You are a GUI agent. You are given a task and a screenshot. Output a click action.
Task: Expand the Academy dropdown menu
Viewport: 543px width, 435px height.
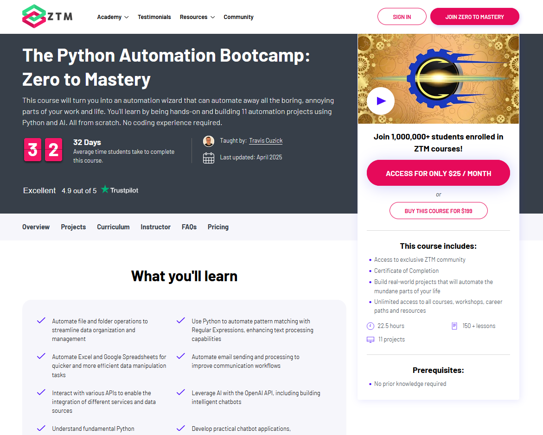tap(113, 17)
